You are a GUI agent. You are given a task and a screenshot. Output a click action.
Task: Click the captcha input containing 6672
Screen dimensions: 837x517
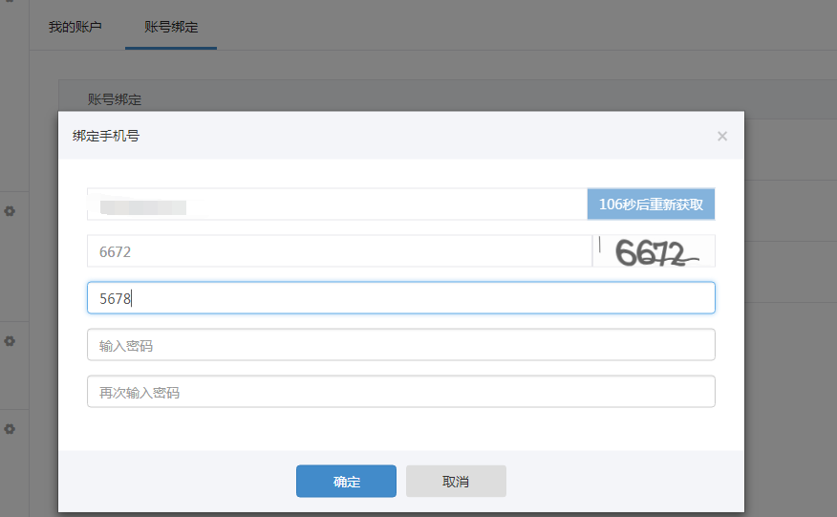[x=339, y=251]
